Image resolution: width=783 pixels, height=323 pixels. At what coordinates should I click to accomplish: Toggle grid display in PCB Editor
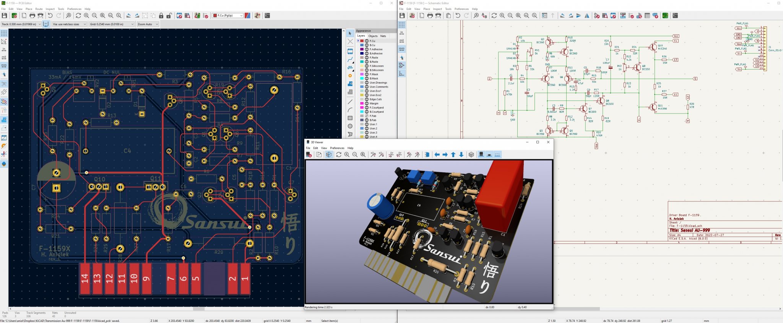(4, 33)
